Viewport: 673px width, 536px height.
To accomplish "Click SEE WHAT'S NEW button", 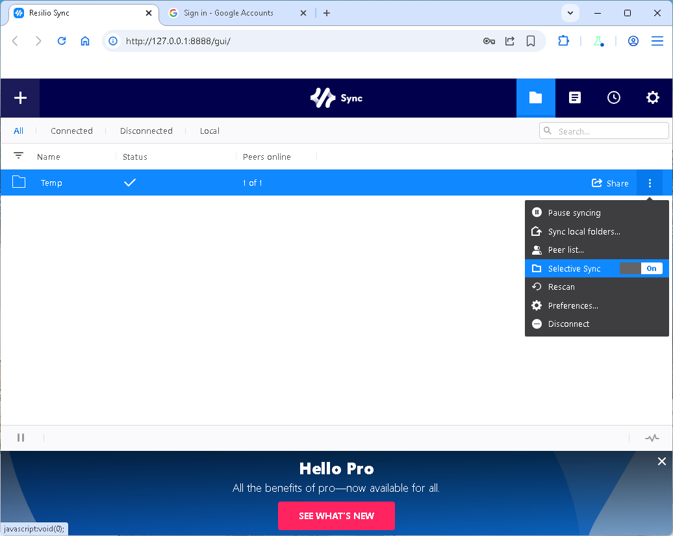I will click(336, 516).
